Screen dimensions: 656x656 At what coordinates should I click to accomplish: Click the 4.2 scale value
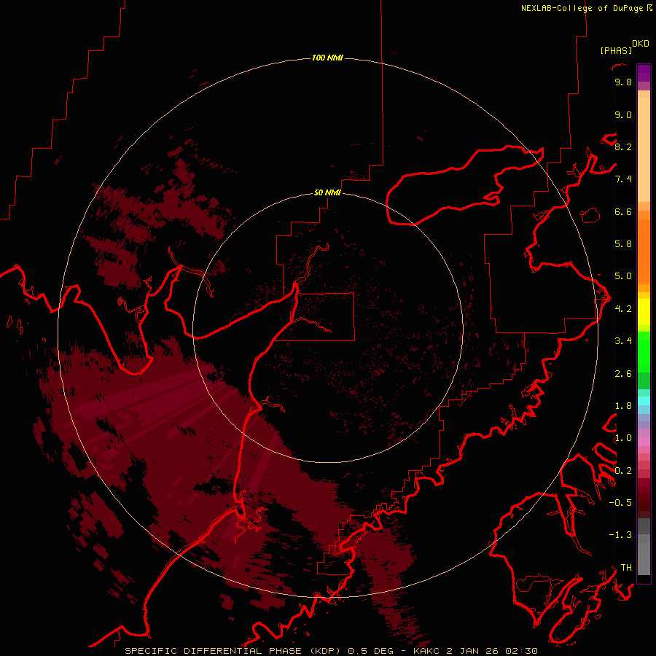[623, 309]
